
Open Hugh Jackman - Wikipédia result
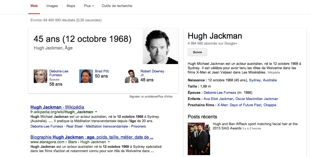[57, 107]
